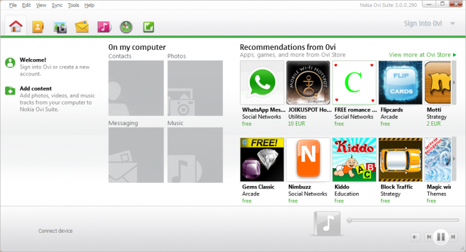Skip to the next track

454,236
